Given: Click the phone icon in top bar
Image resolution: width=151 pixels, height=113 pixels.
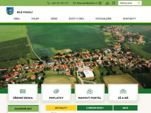Looking at the screenshot, I should [49, 3].
